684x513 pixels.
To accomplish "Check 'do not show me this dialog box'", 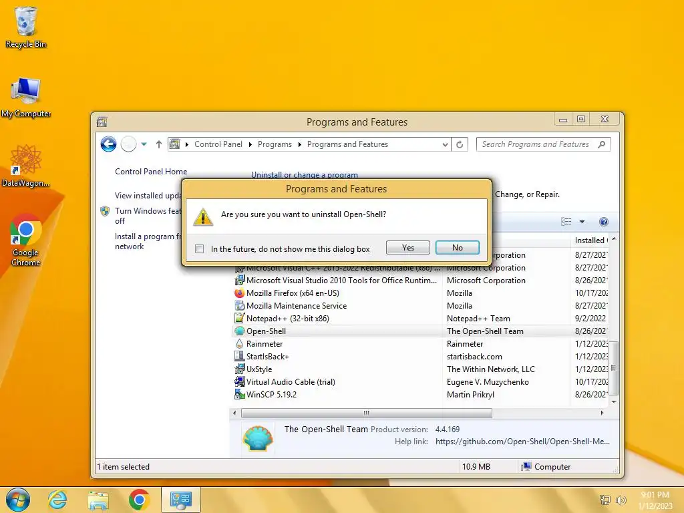I will [x=199, y=248].
